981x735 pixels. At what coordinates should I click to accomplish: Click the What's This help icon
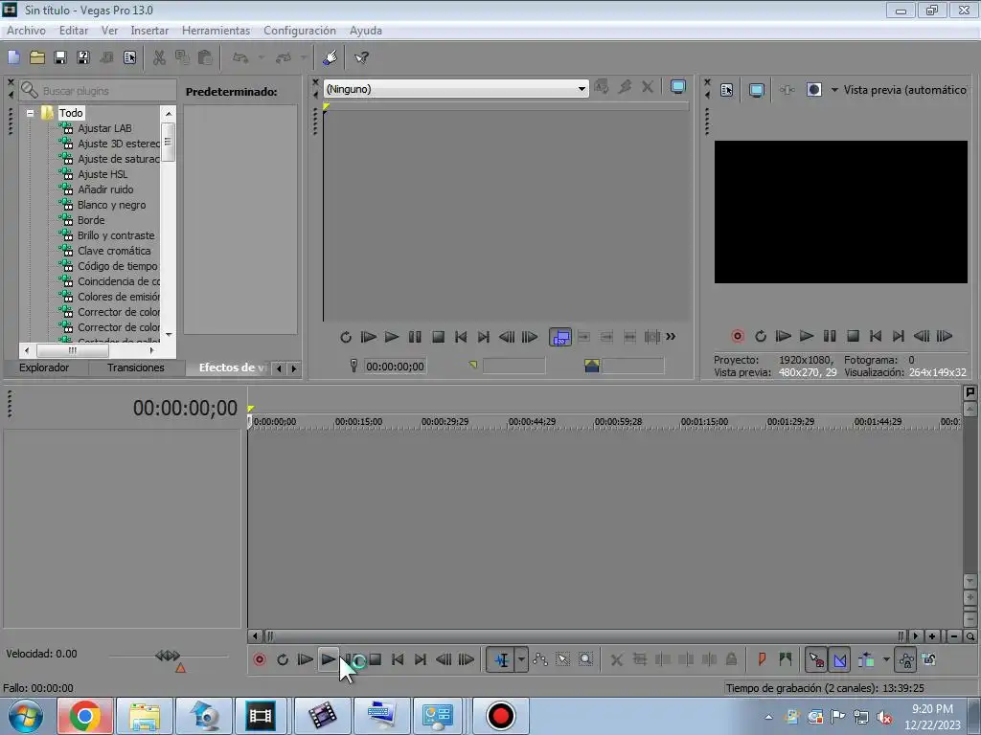[361, 58]
